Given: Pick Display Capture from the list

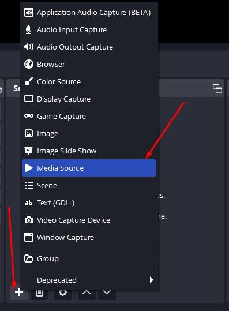Looking at the screenshot, I should pyautogui.click(x=89, y=99).
